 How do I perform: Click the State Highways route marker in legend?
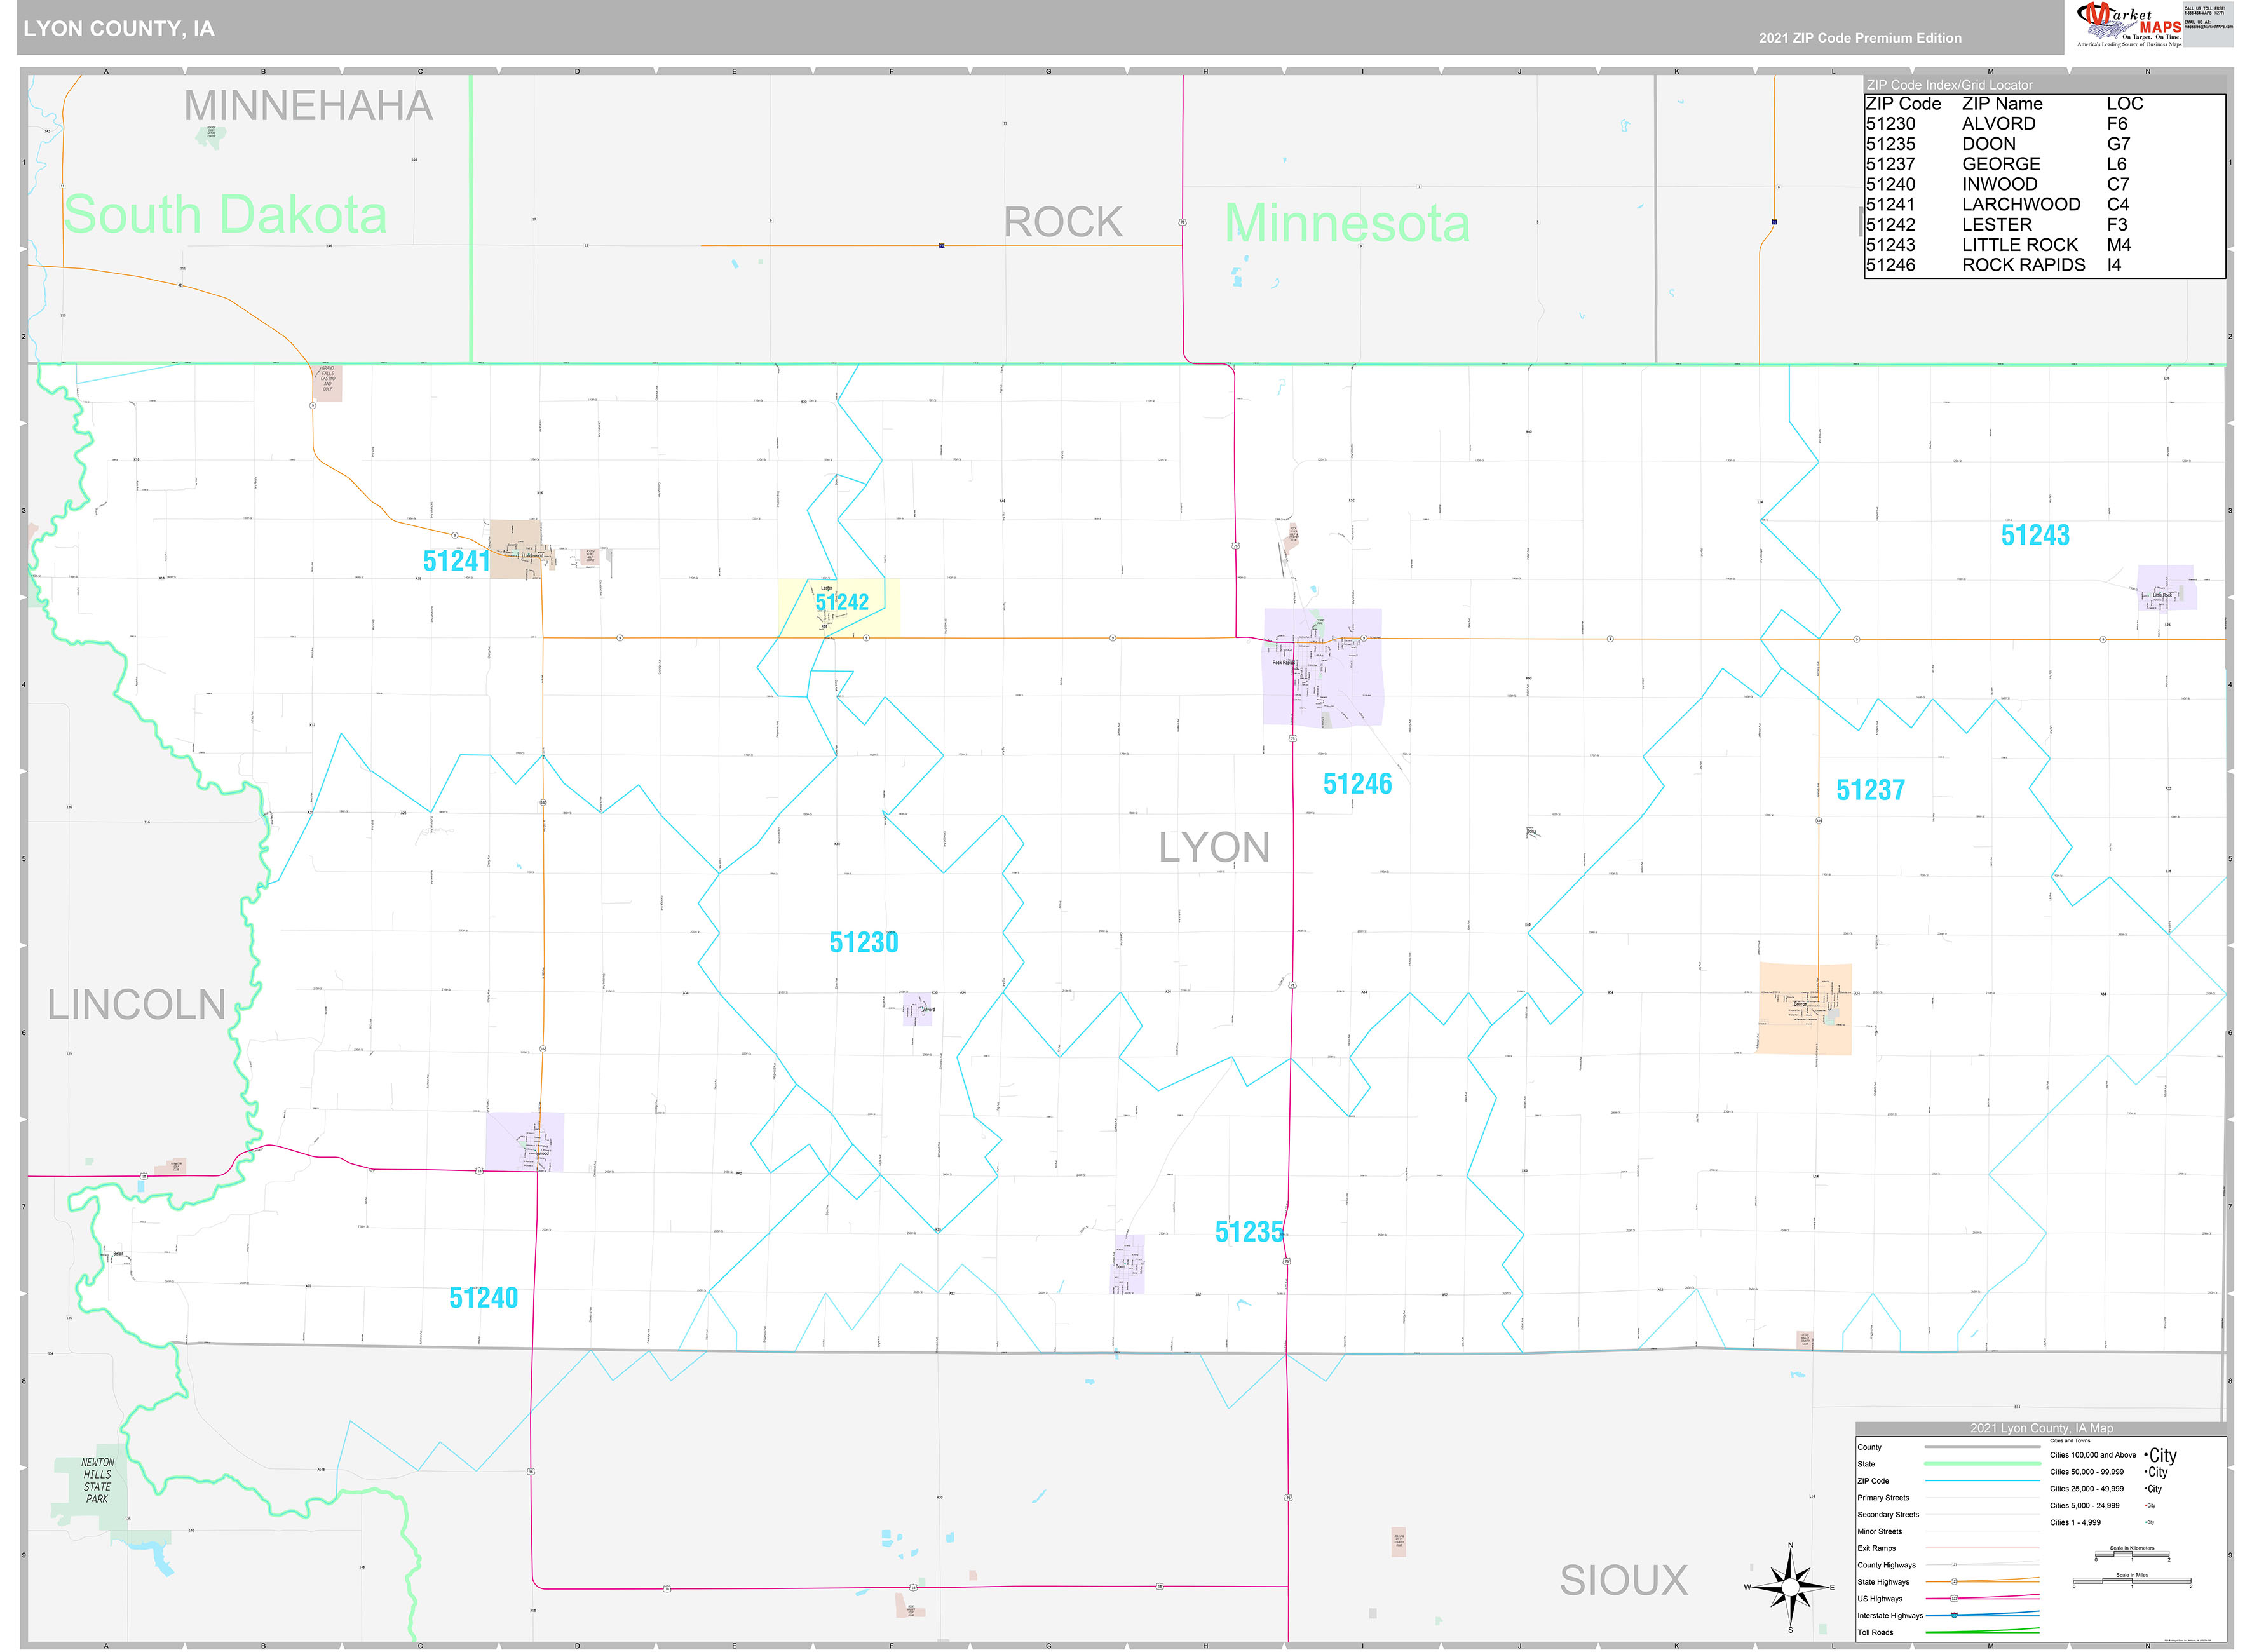tap(1954, 1582)
